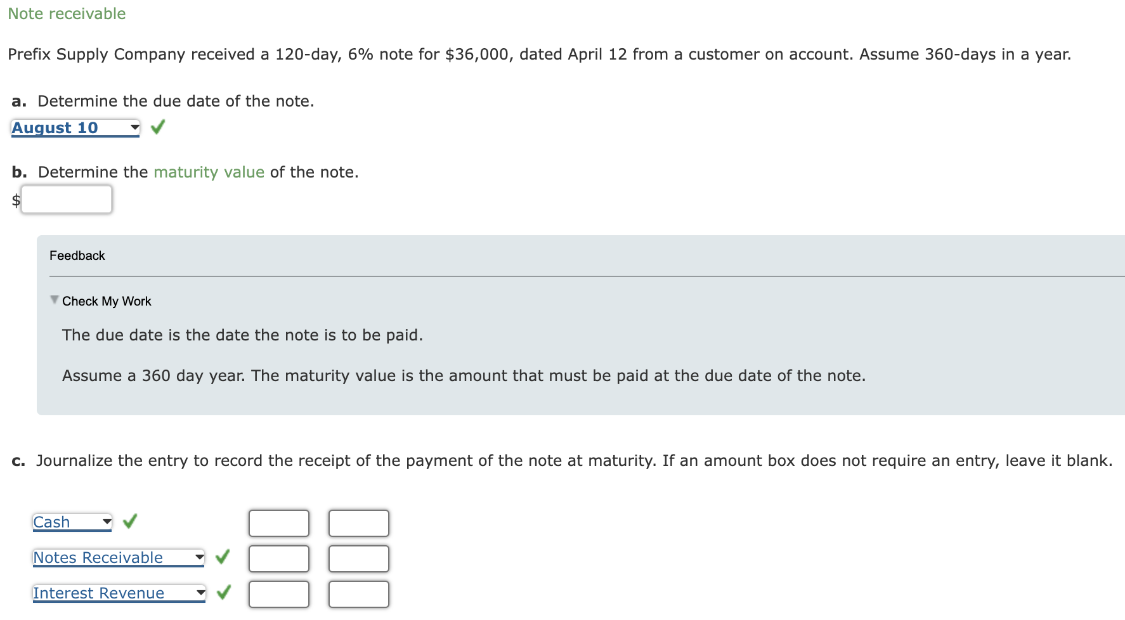The height and width of the screenshot is (620, 1125).
Task: Click the Cash credit amount box
Action: coord(358,522)
